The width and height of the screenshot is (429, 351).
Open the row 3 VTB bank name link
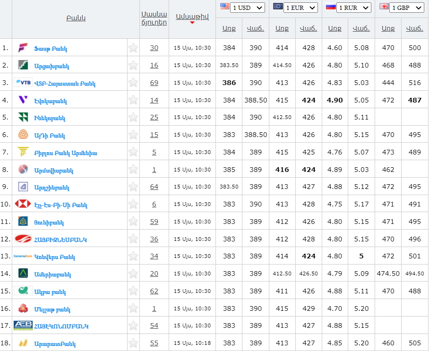pos(65,84)
